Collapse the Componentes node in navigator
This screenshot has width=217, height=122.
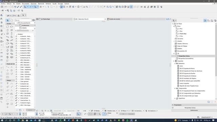175,88
